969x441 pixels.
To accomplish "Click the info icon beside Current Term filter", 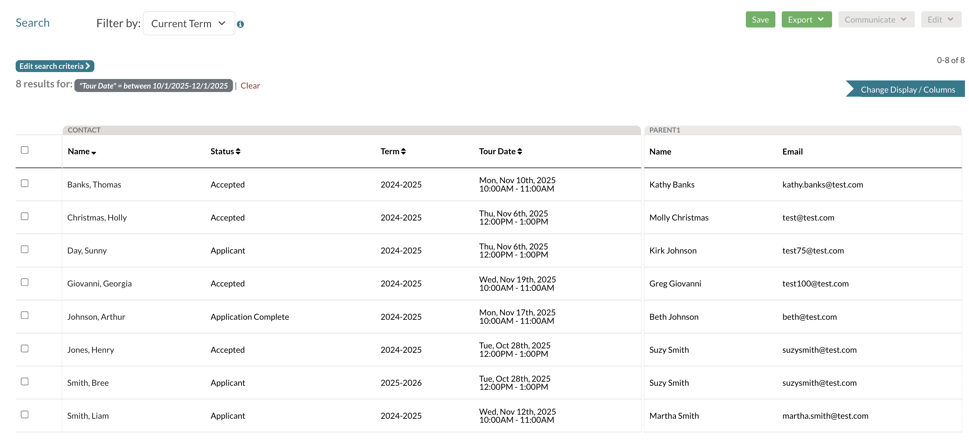I will tap(241, 24).
